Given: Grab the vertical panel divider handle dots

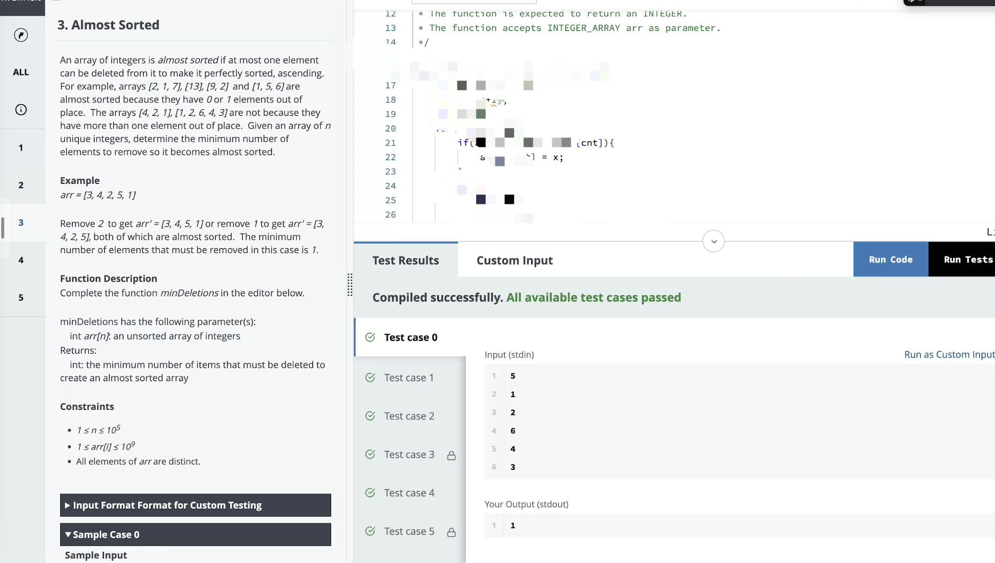Looking at the screenshot, I should (x=350, y=285).
